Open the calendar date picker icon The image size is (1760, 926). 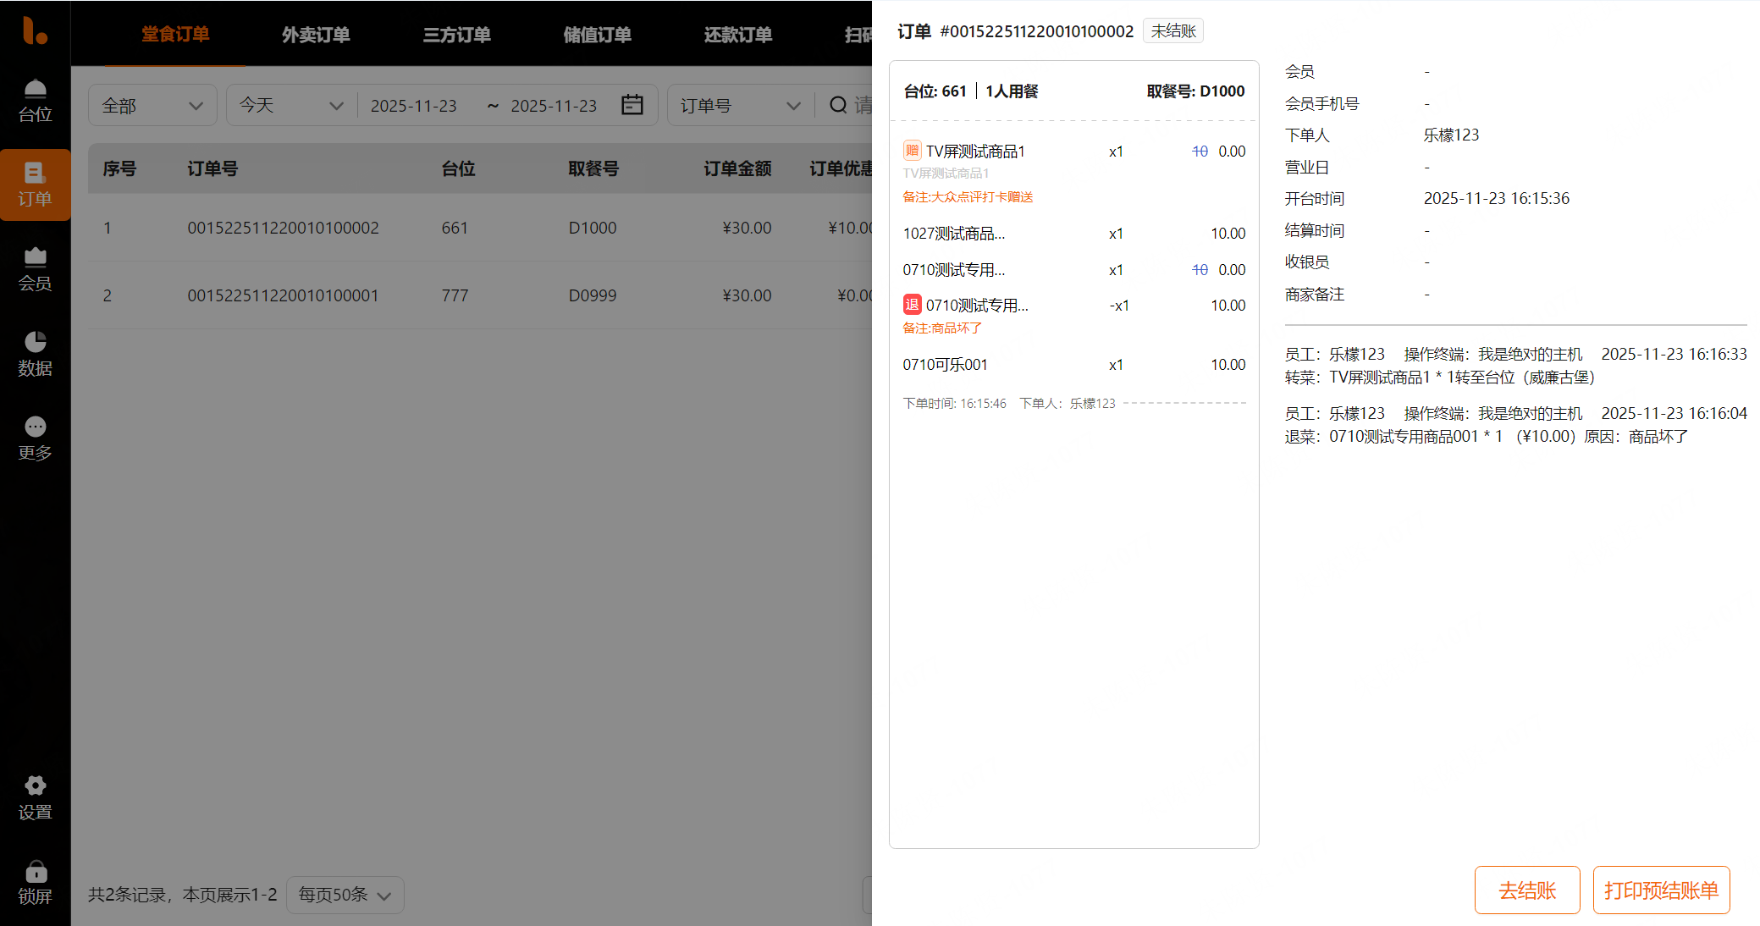[632, 105]
